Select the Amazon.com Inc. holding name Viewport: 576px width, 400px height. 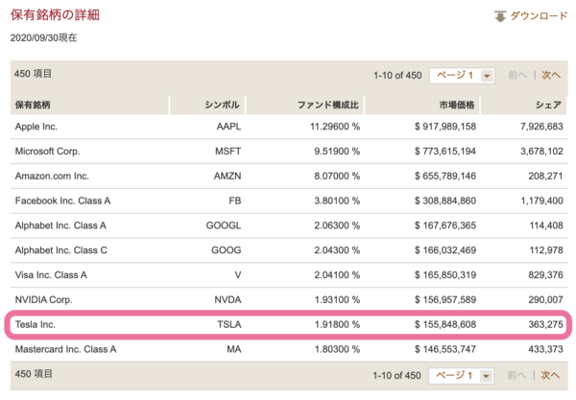pyautogui.click(x=52, y=176)
